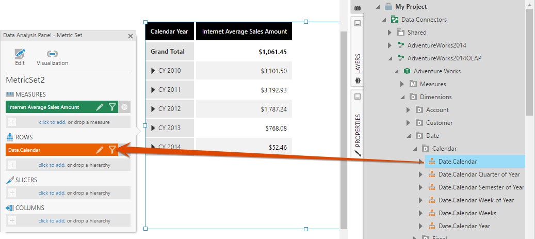Edit the Date.Calendar row hierarchy
Screen dimensions: 535x239
pos(100,150)
